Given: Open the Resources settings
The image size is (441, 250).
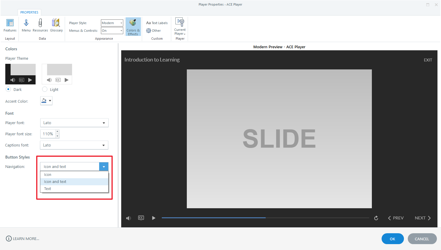Looking at the screenshot, I should coord(40,26).
